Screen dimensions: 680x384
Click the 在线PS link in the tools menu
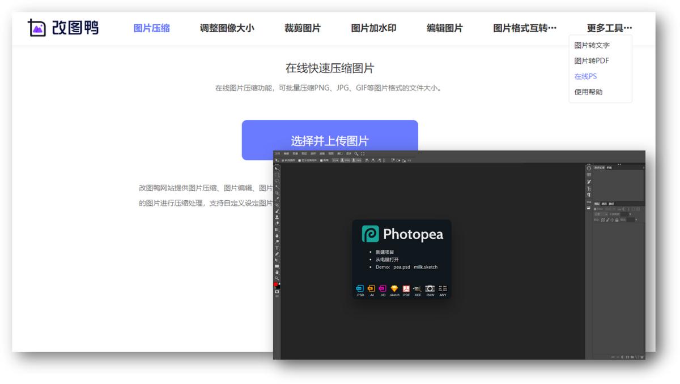point(586,76)
